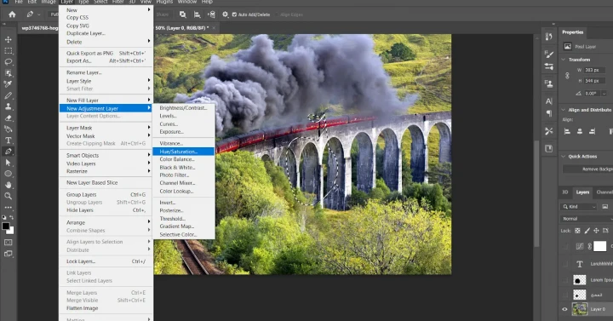Select the Zoom magnifier tool
The width and height of the screenshot is (613, 321).
(9, 196)
